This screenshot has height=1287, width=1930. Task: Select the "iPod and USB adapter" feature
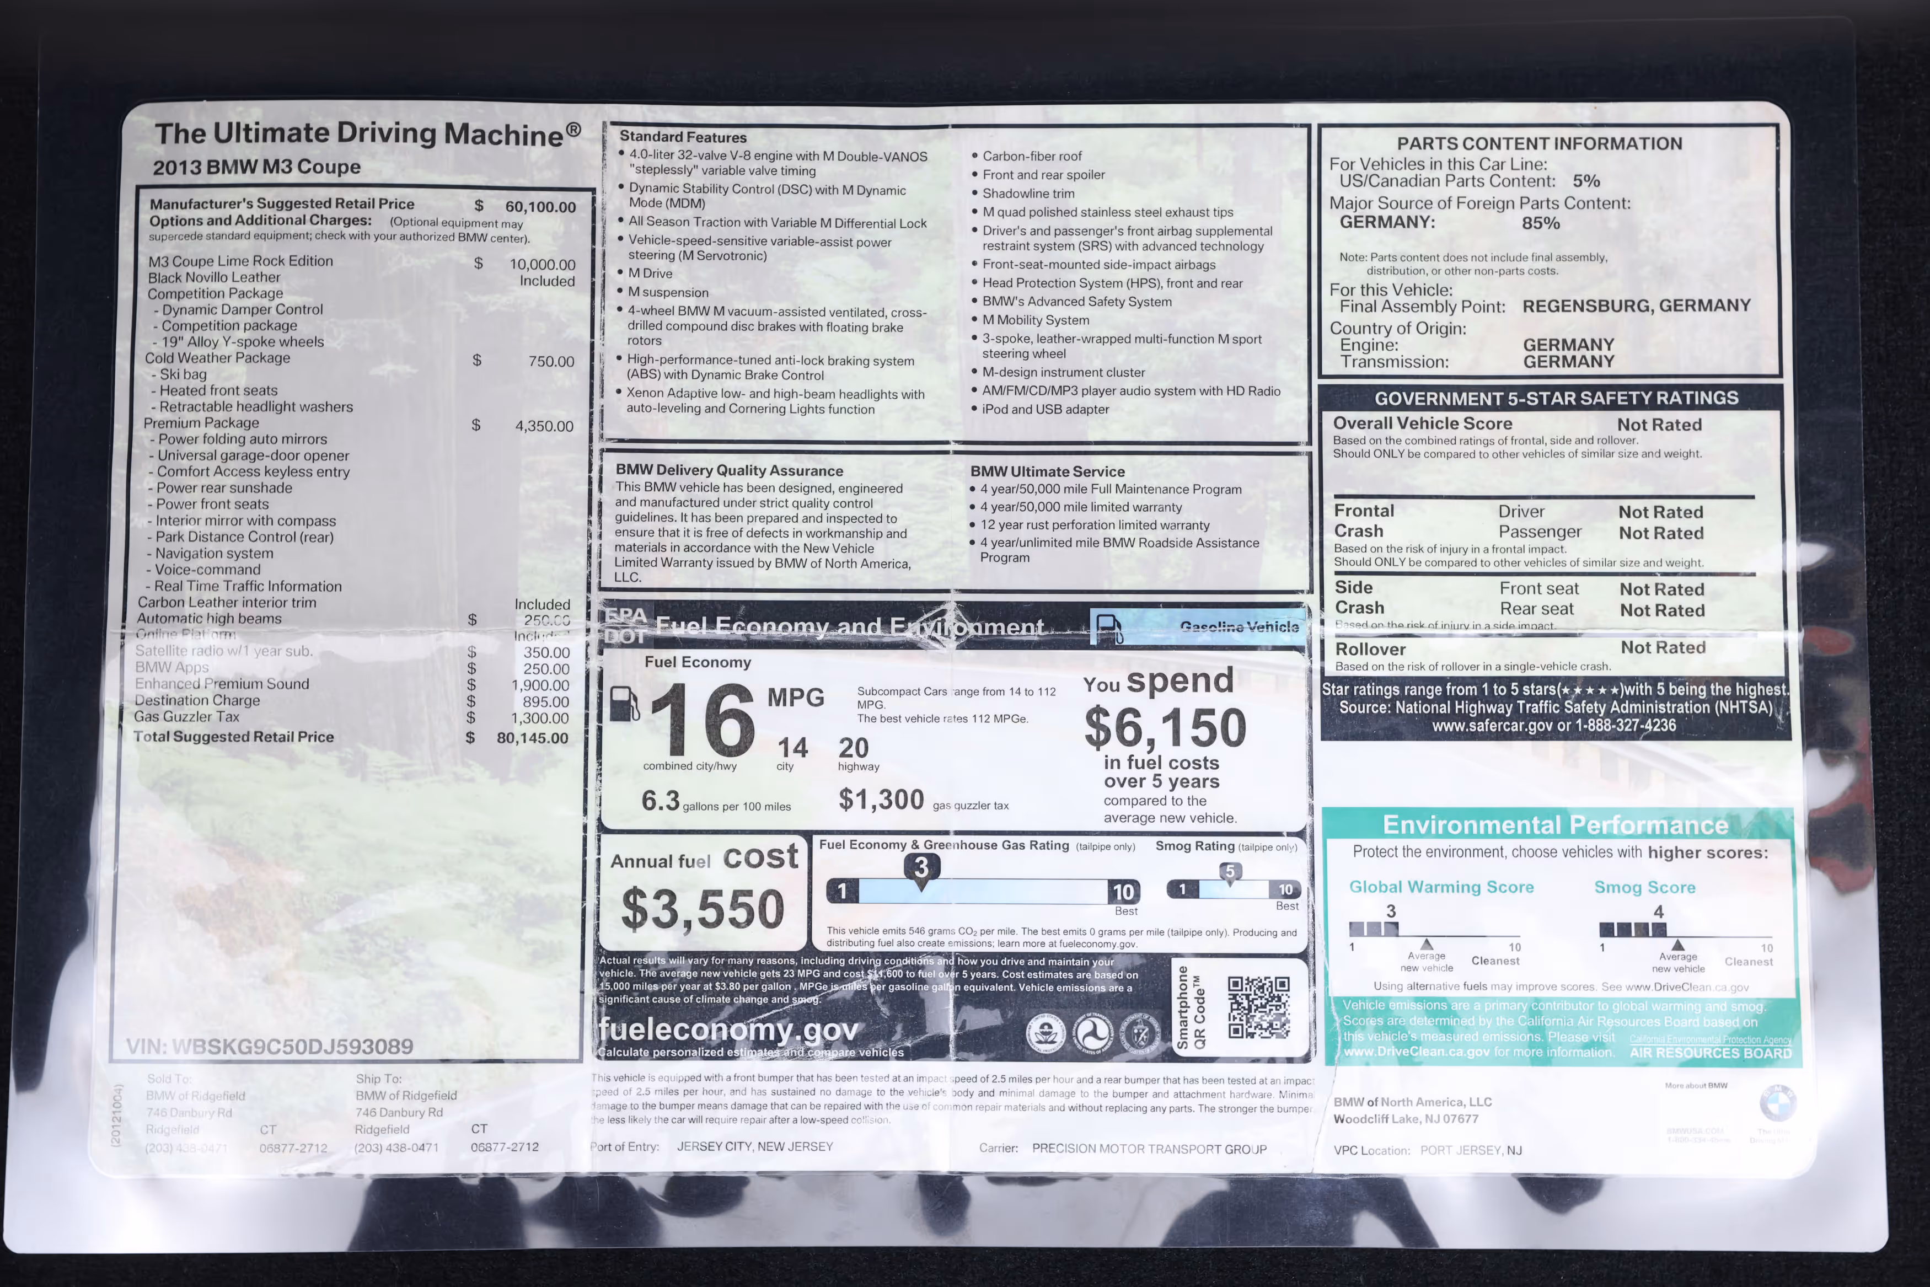point(1046,410)
